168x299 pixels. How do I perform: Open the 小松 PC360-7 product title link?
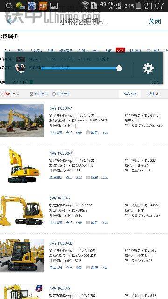(x=61, y=153)
